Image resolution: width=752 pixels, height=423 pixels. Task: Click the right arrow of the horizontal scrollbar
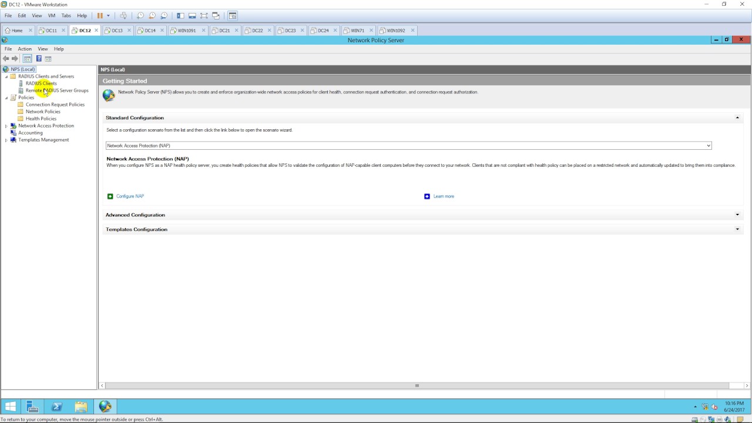coord(747,386)
